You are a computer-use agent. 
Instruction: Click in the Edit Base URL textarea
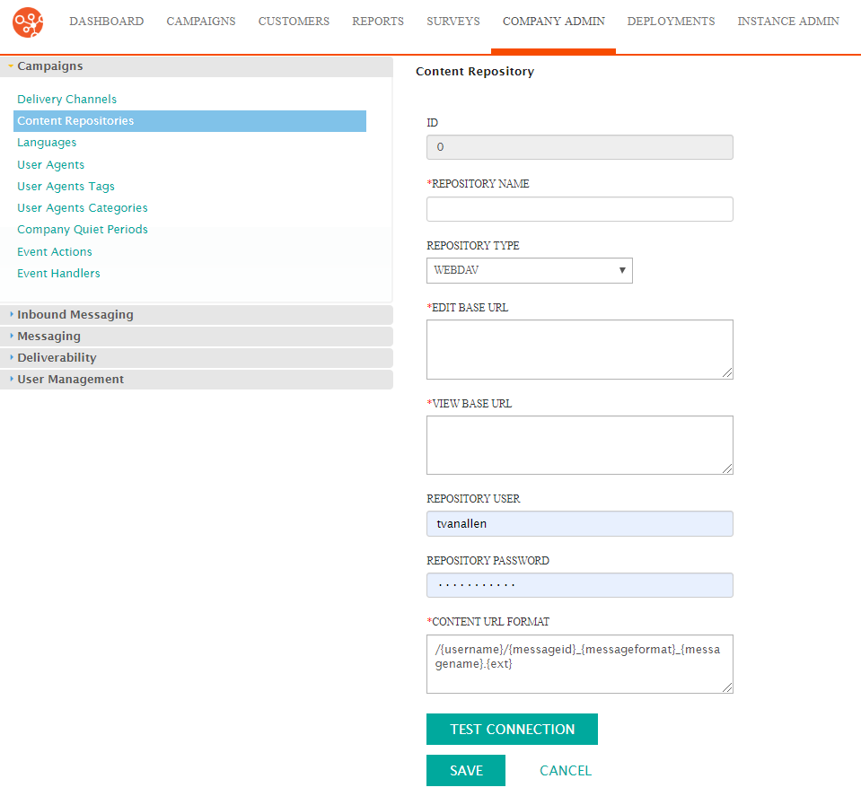(x=579, y=349)
